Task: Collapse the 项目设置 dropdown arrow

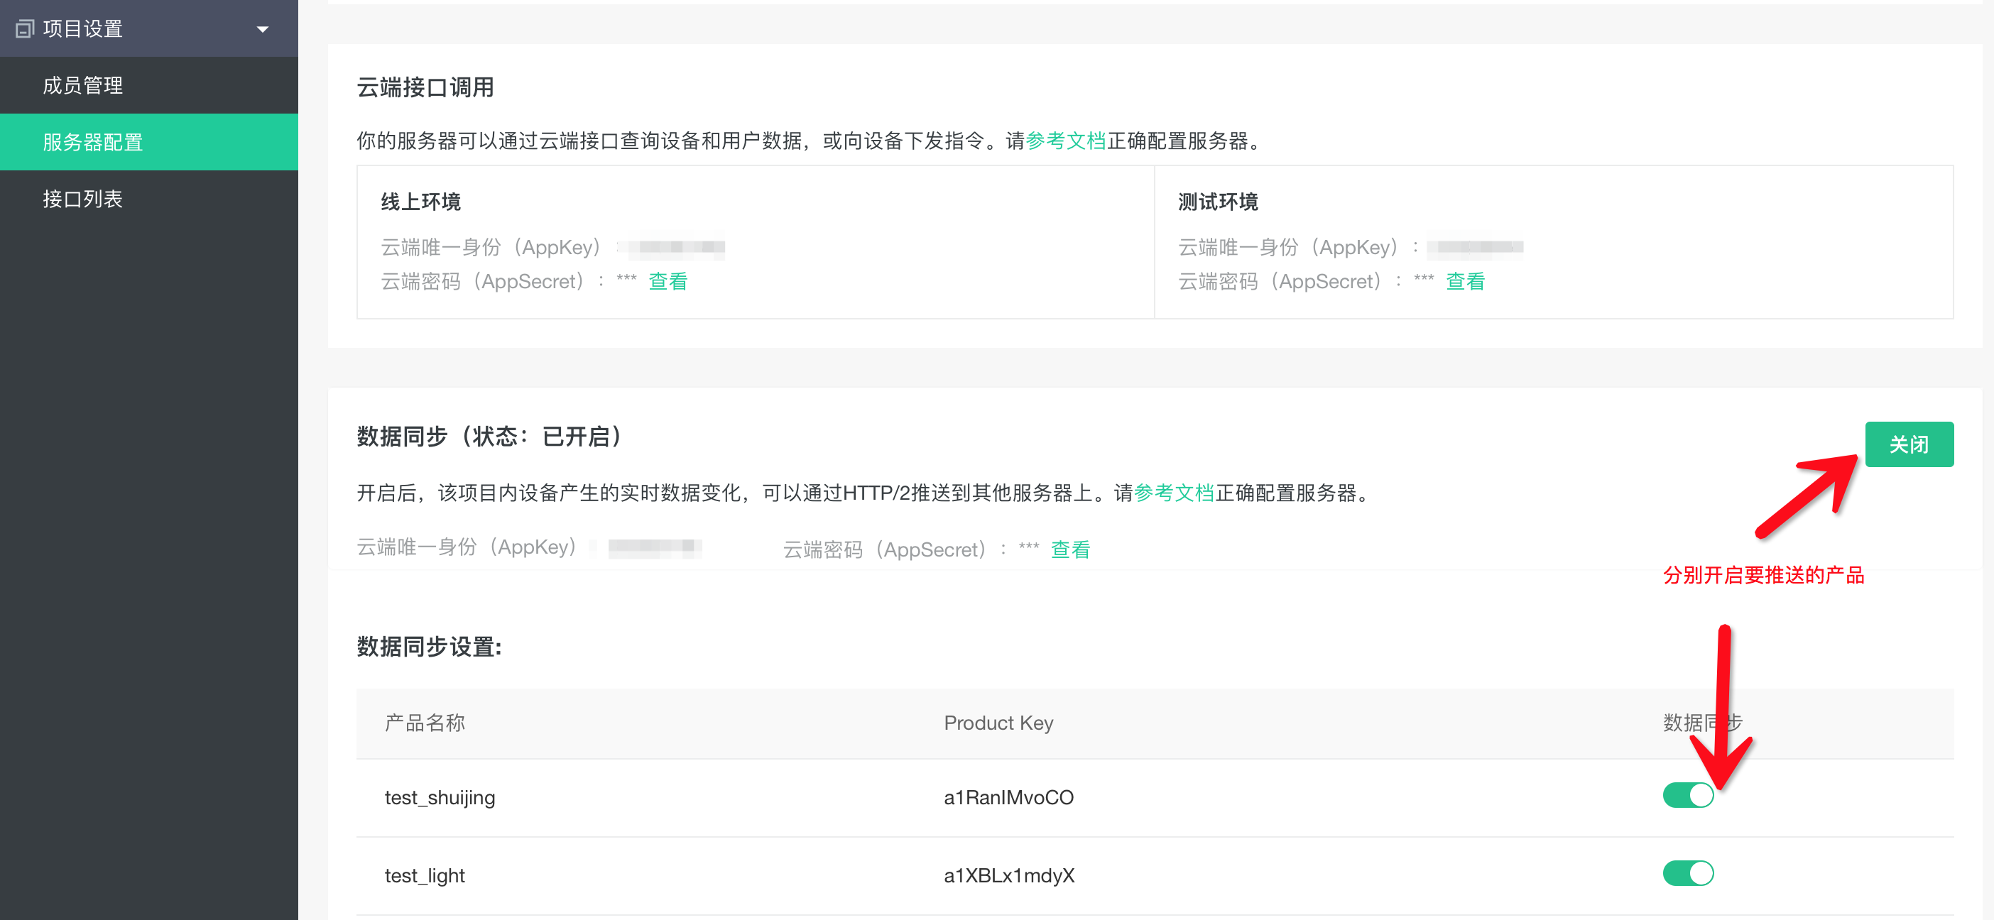Action: [x=263, y=29]
